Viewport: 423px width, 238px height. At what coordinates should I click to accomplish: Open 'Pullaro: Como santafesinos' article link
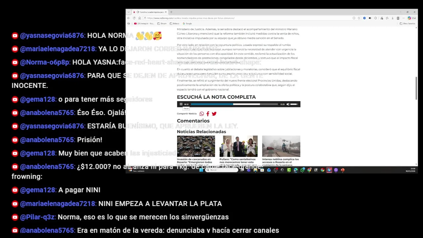(x=238, y=162)
